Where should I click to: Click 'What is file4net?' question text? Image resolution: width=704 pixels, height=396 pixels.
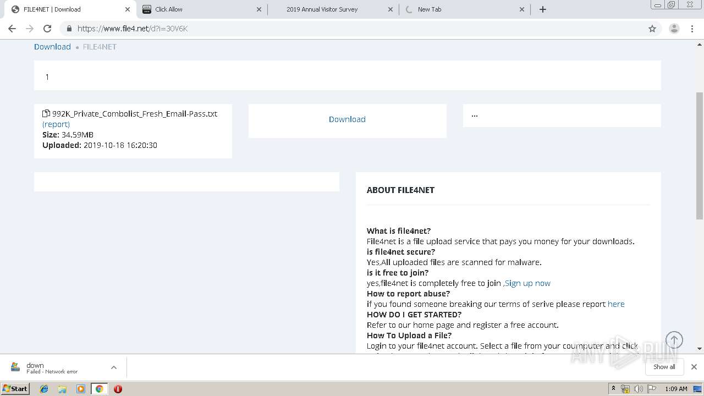click(x=399, y=231)
